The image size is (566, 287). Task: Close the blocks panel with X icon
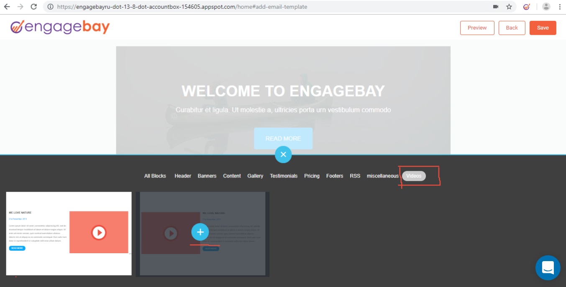tap(283, 155)
